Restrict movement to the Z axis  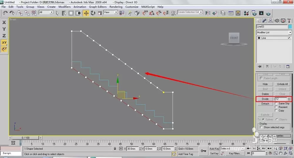[x=4, y=36]
